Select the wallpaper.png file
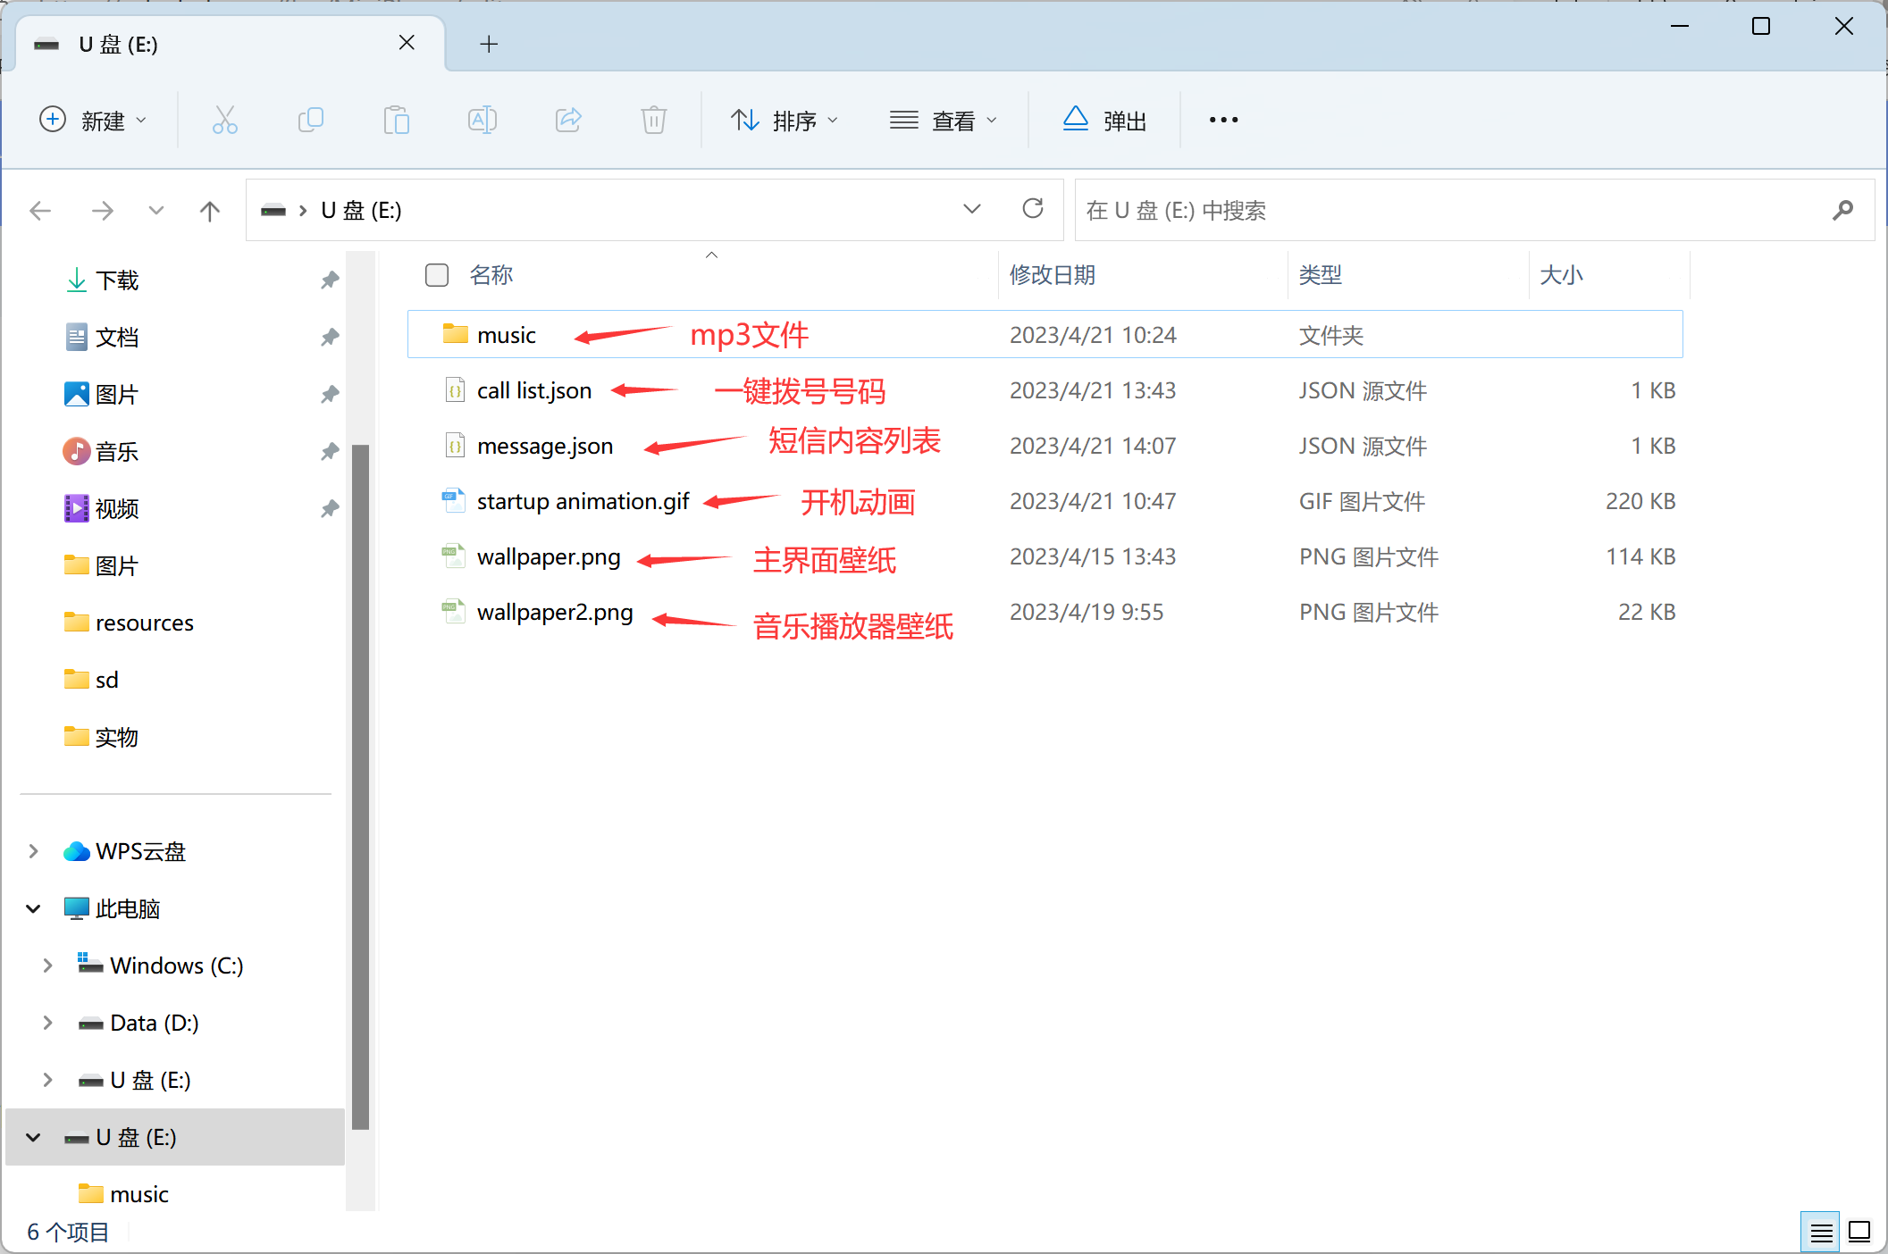Viewport: 1888px width, 1254px height. tap(1045, 556)
